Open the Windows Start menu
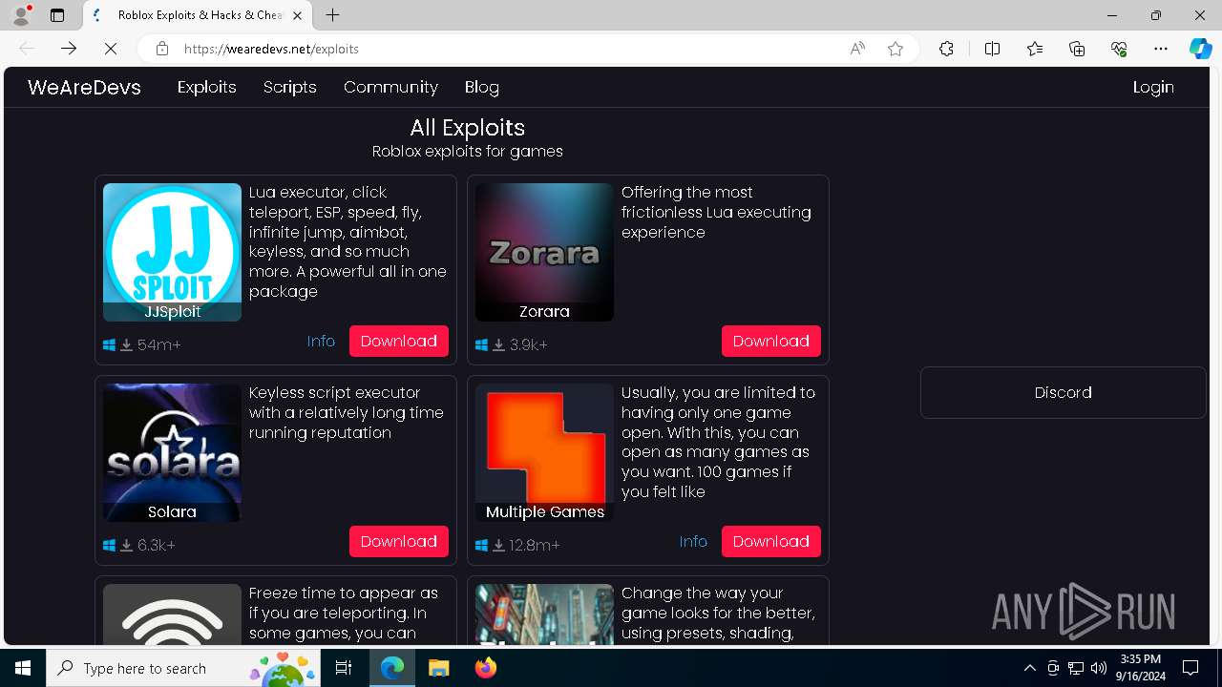Image resolution: width=1222 pixels, height=687 pixels. (23, 668)
